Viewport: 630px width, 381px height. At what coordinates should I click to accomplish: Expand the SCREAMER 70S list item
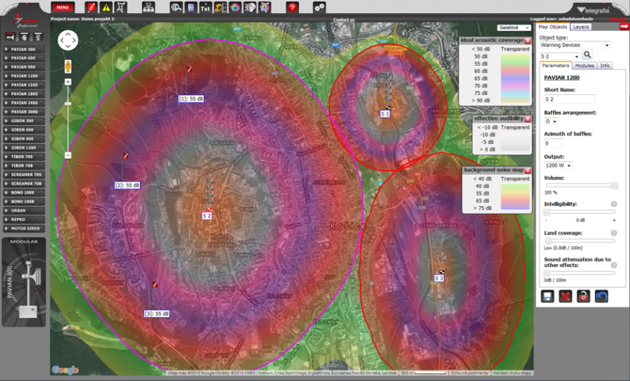(x=24, y=175)
